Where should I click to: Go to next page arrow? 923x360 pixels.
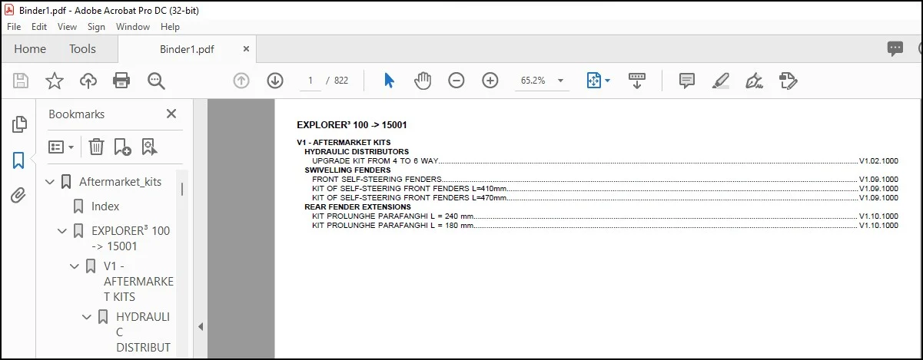[x=275, y=81]
